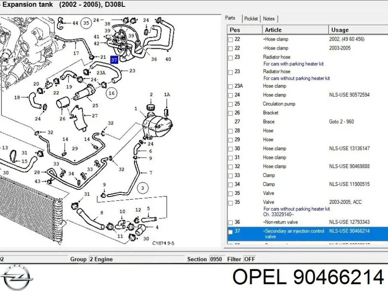
Task: Open the Notes tab
Action: pyautogui.click(x=269, y=19)
